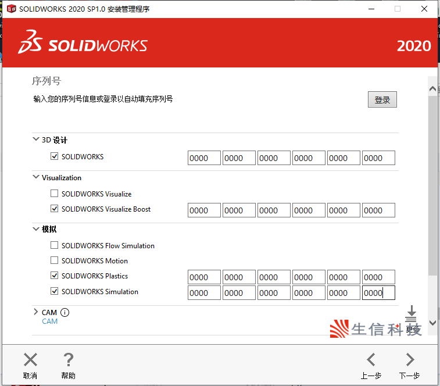440x386 pixels.
Task: Uncheck SOLIDWORKS Plastics checkbox
Action: click(54, 276)
